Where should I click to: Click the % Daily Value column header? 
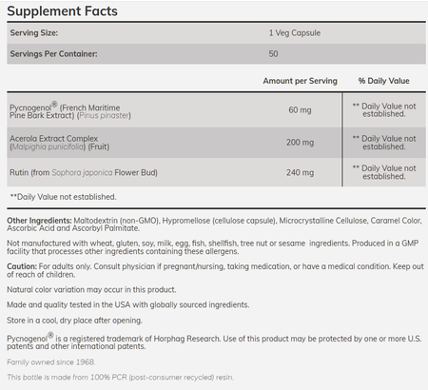tap(383, 81)
